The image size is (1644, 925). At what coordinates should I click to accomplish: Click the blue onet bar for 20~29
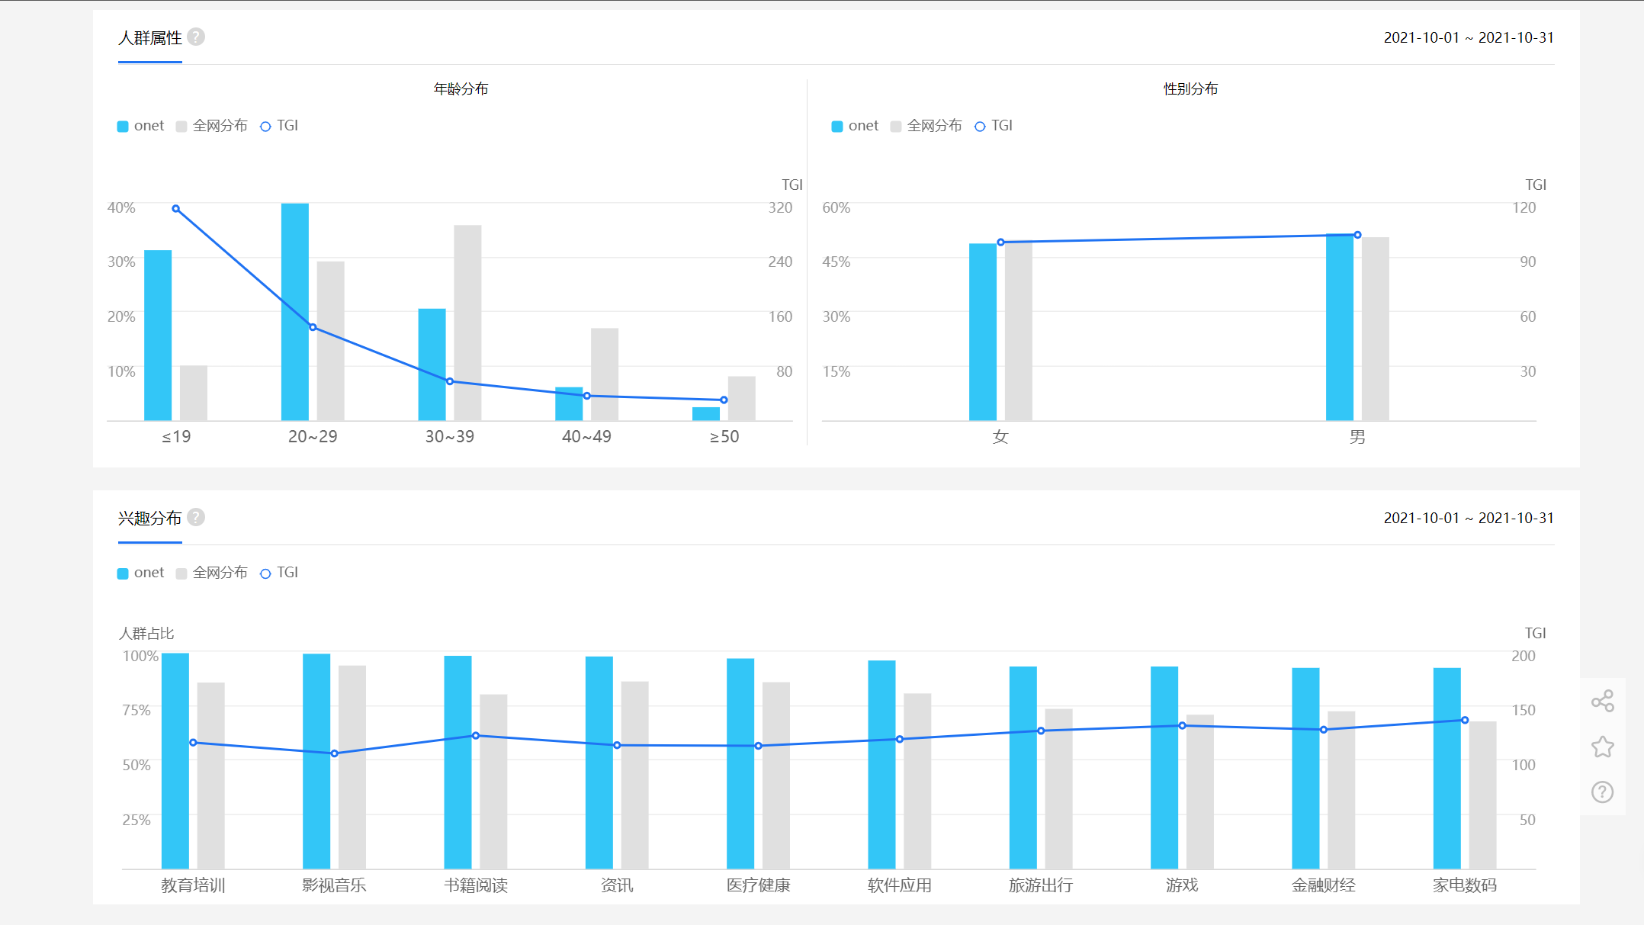tap(295, 312)
